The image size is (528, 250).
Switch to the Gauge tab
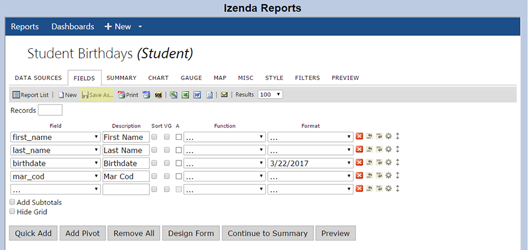tap(191, 78)
